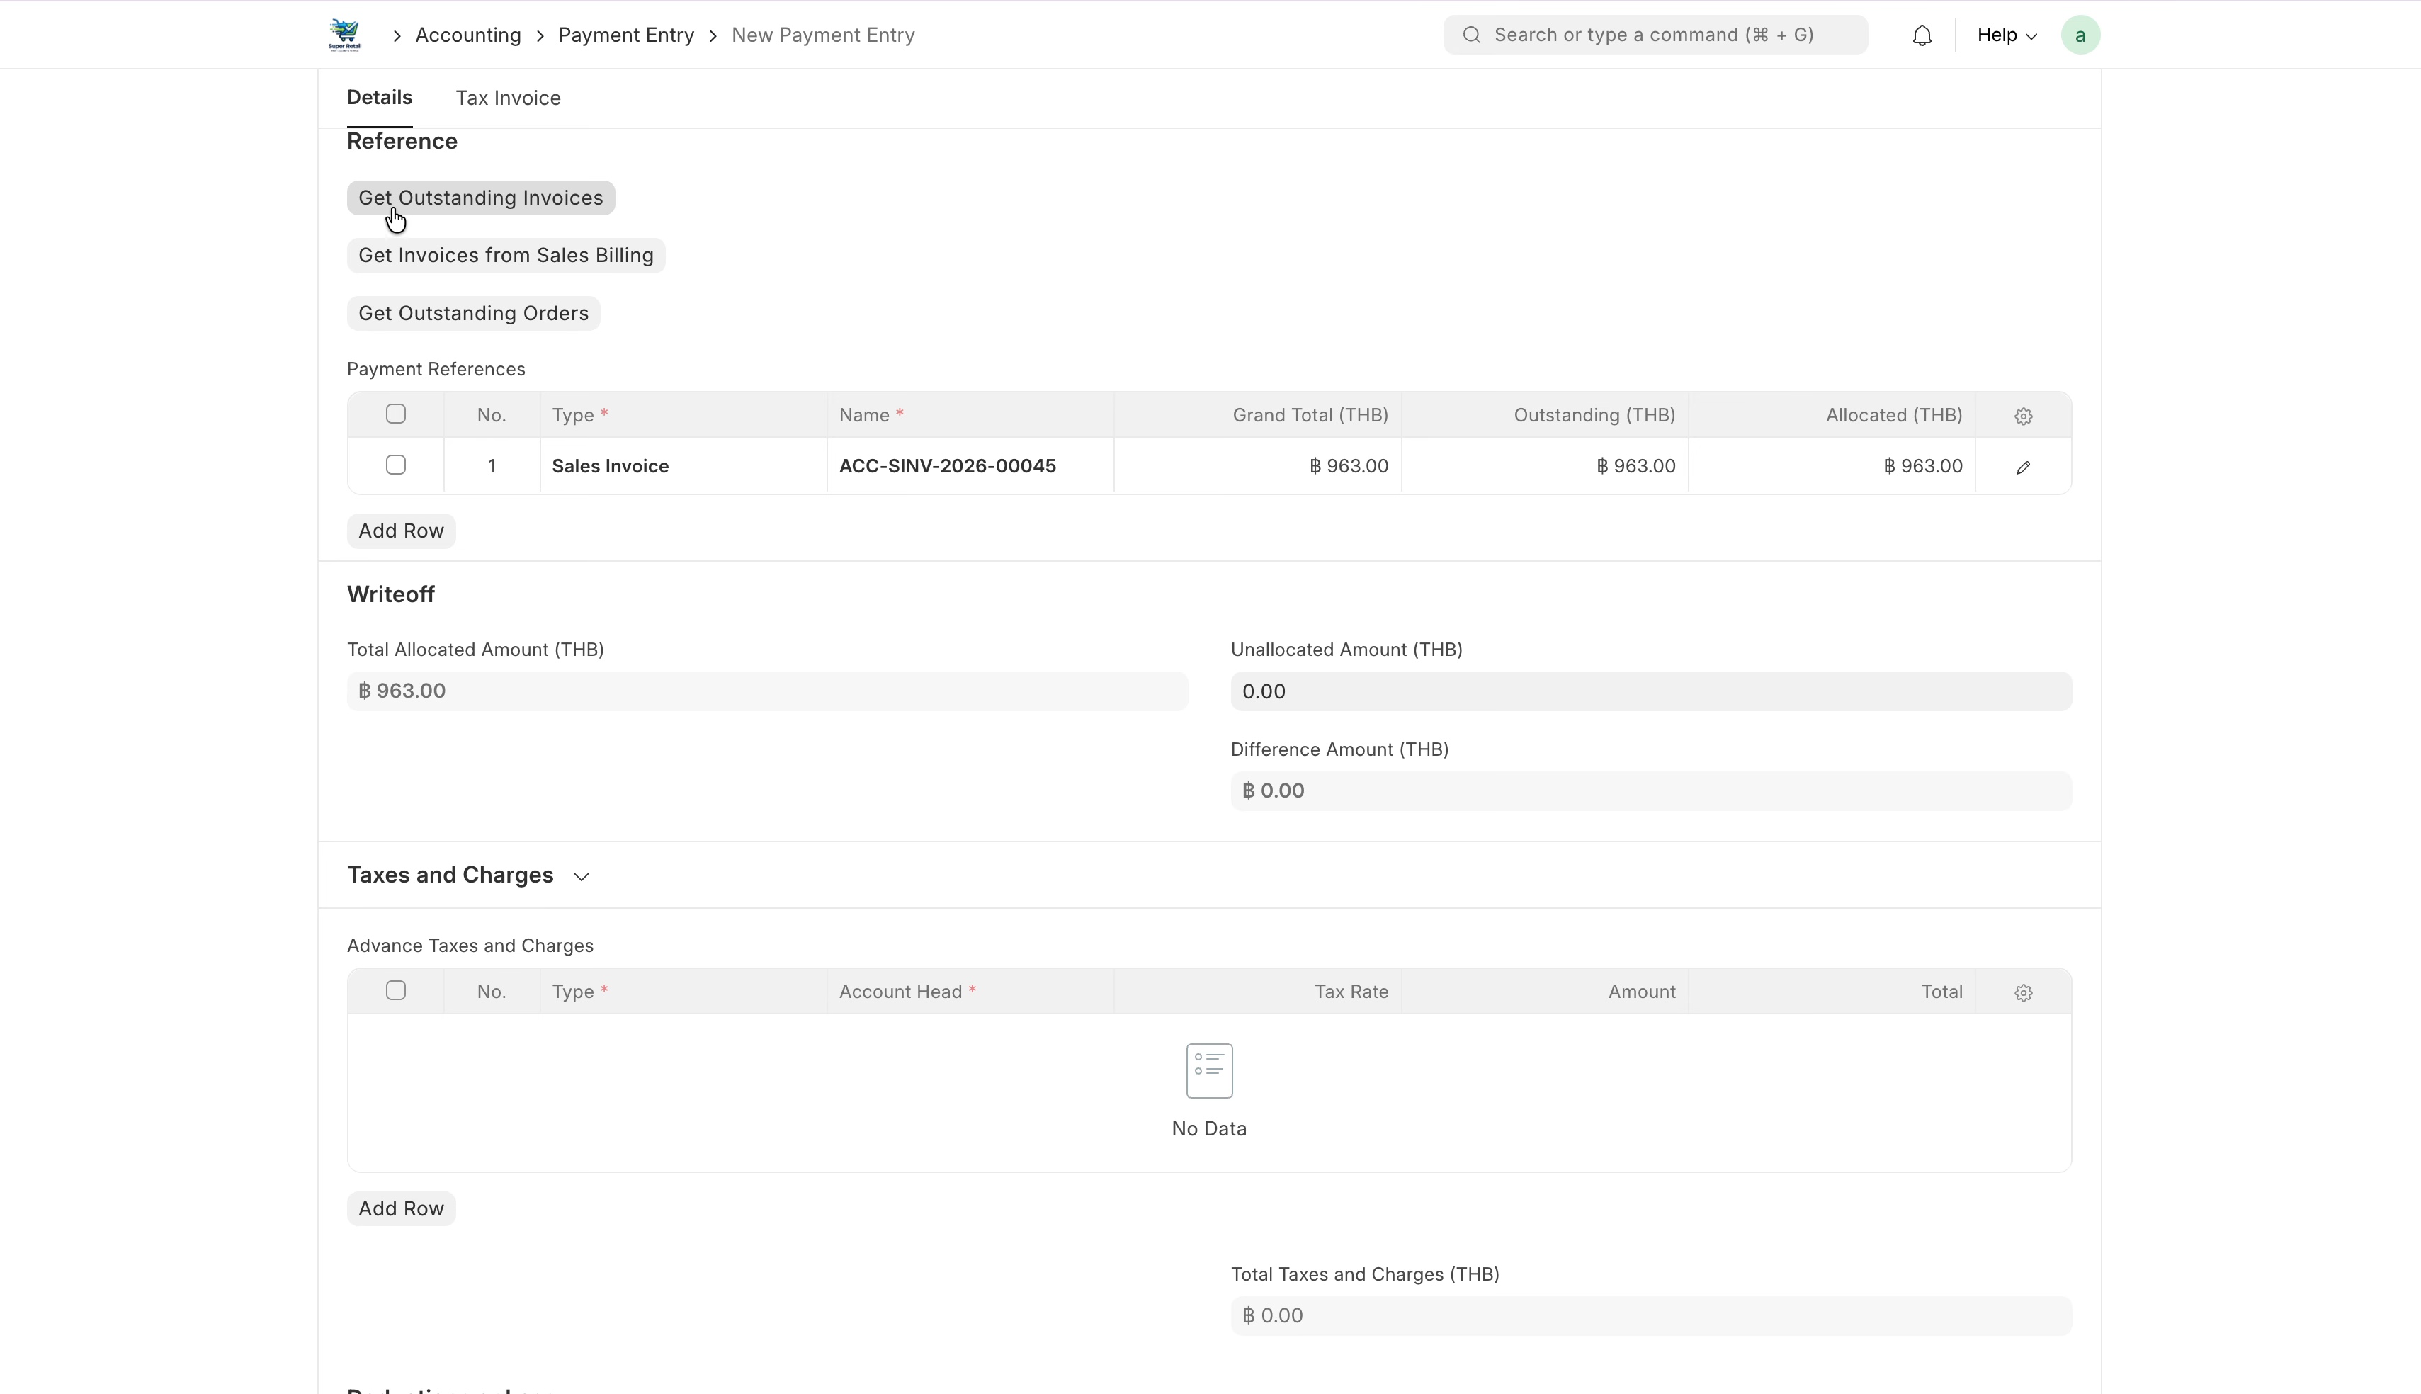Click the search magnifier icon
The width and height of the screenshot is (2421, 1394).
pos(1471,35)
